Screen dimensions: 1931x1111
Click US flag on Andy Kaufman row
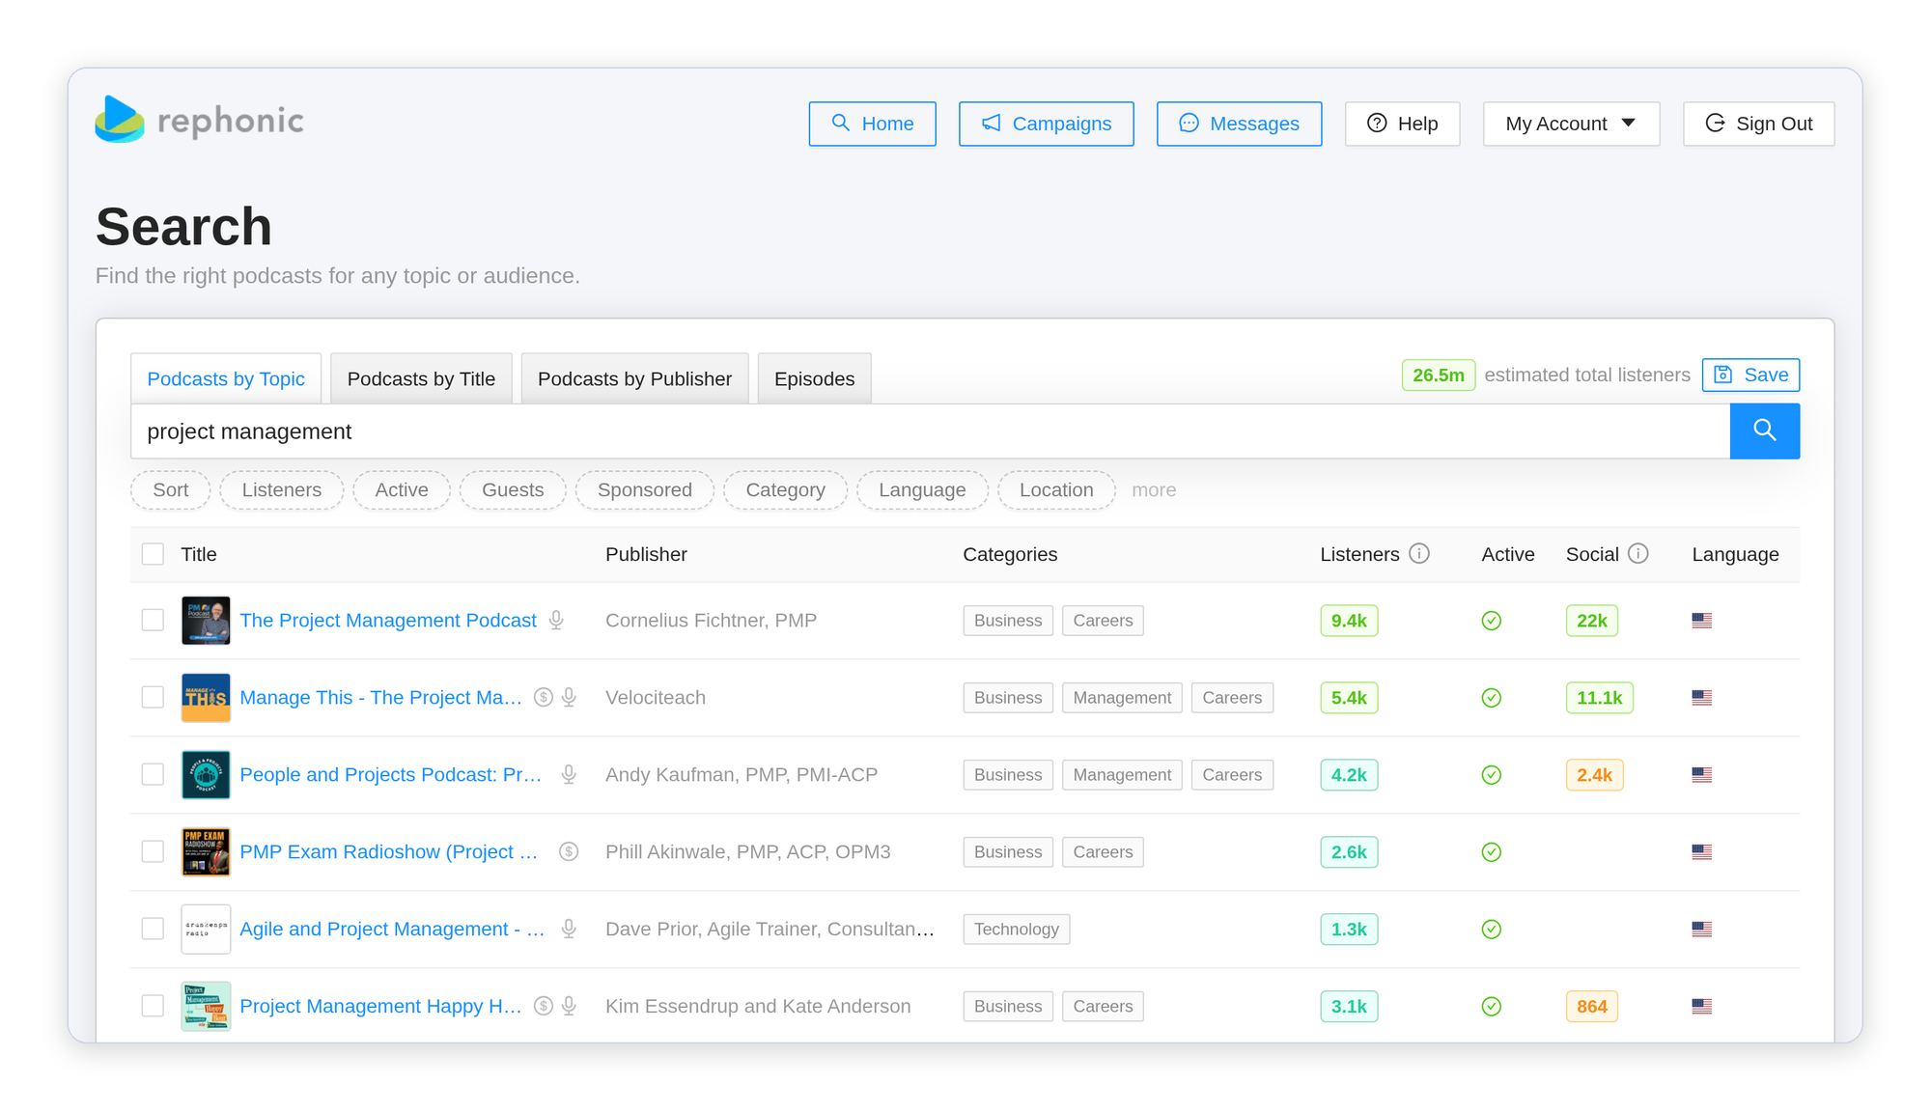(x=1701, y=775)
